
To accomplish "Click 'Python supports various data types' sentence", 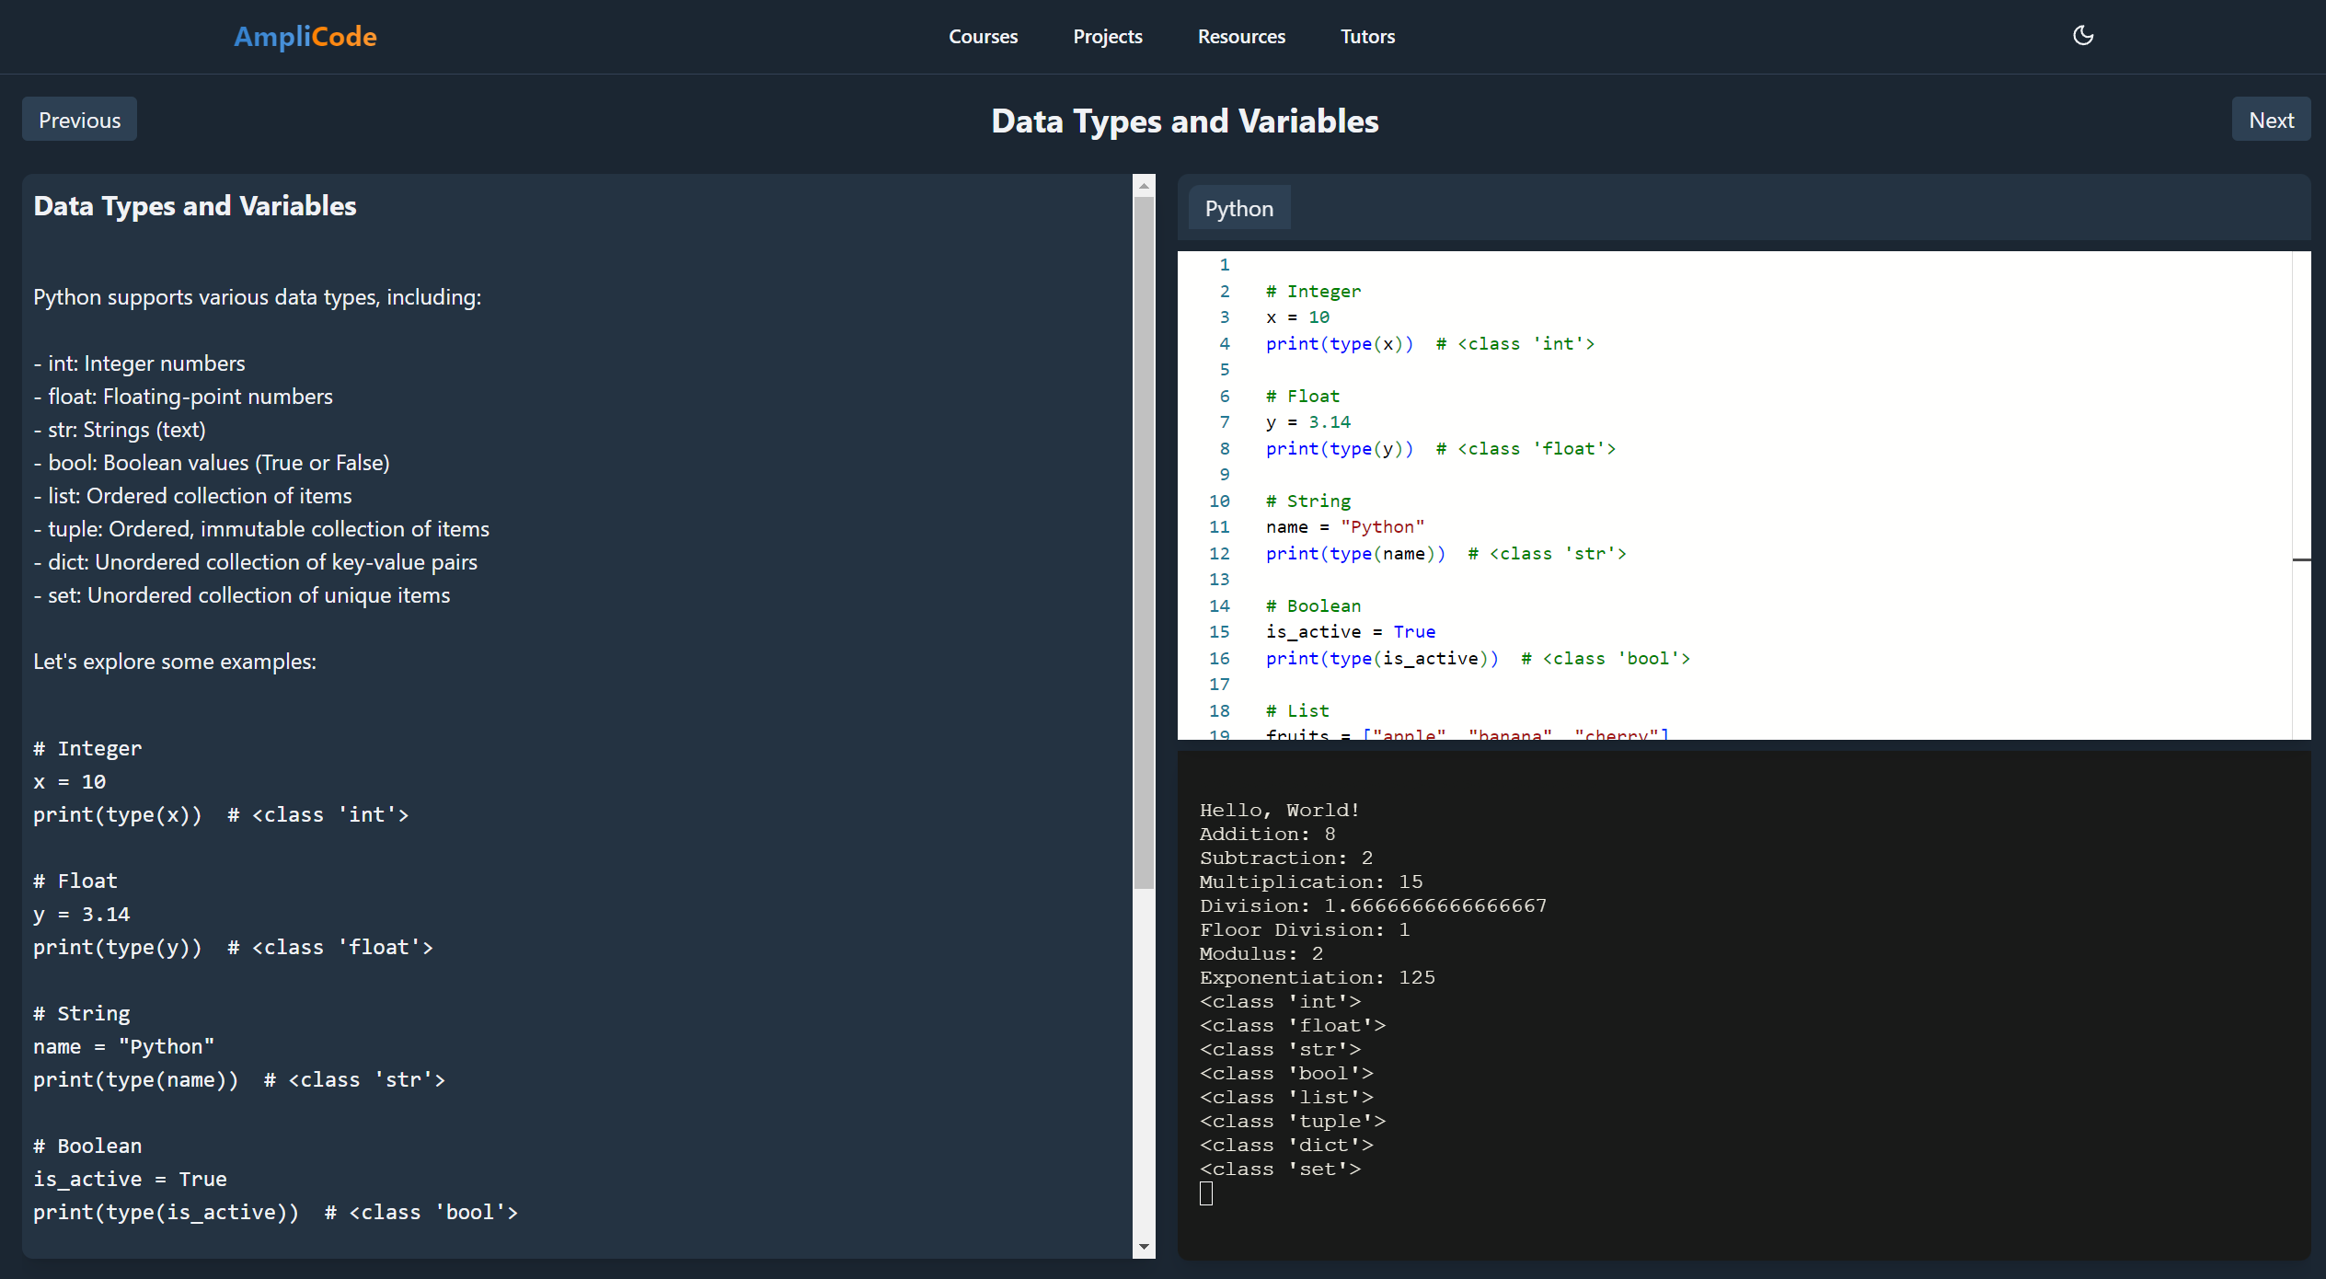I will pos(258,297).
